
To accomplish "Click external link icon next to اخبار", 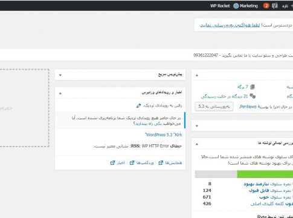I will click(112, 163).
